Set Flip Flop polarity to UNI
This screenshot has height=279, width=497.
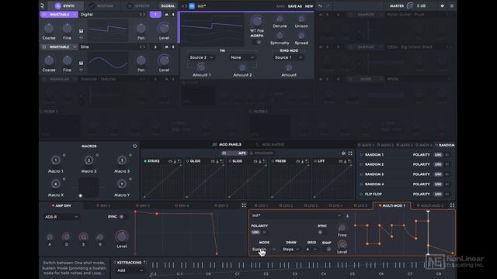438,195
